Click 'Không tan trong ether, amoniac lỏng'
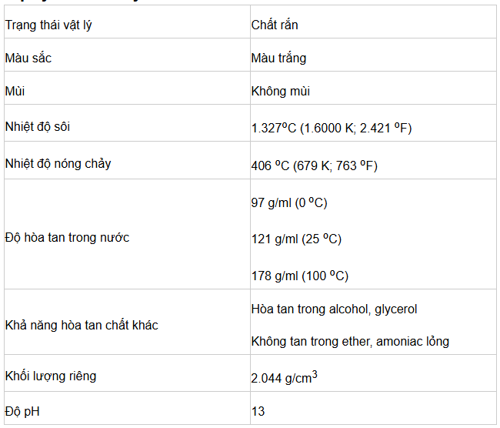Image resolution: width=500 pixels, height=428 pixels. [x=350, y=342]
